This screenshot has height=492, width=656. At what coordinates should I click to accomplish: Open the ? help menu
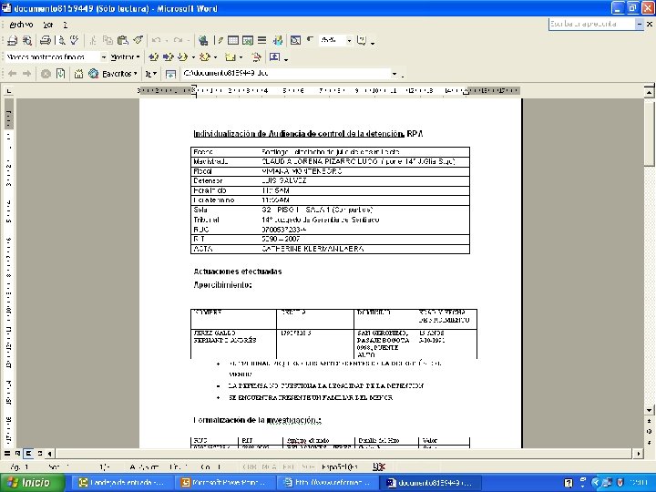[x=66, y=25]
